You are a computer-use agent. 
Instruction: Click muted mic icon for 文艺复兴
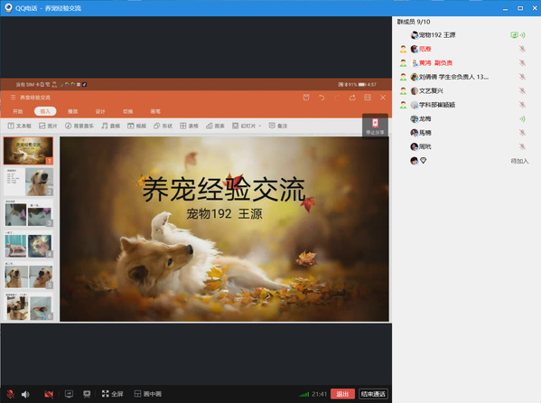(522, 91)
